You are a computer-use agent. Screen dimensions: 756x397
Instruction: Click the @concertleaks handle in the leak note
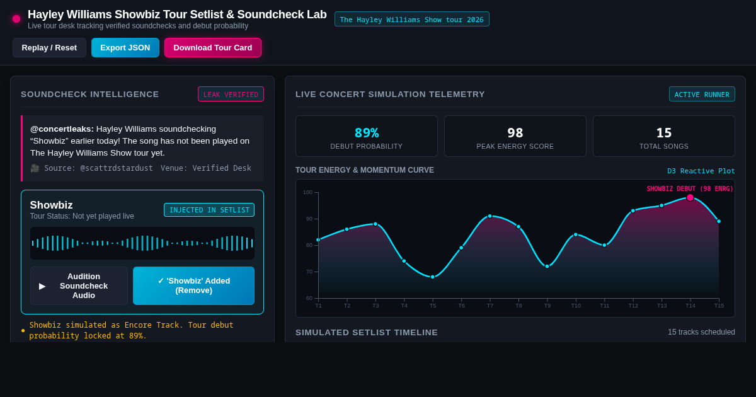click(62, 129)
